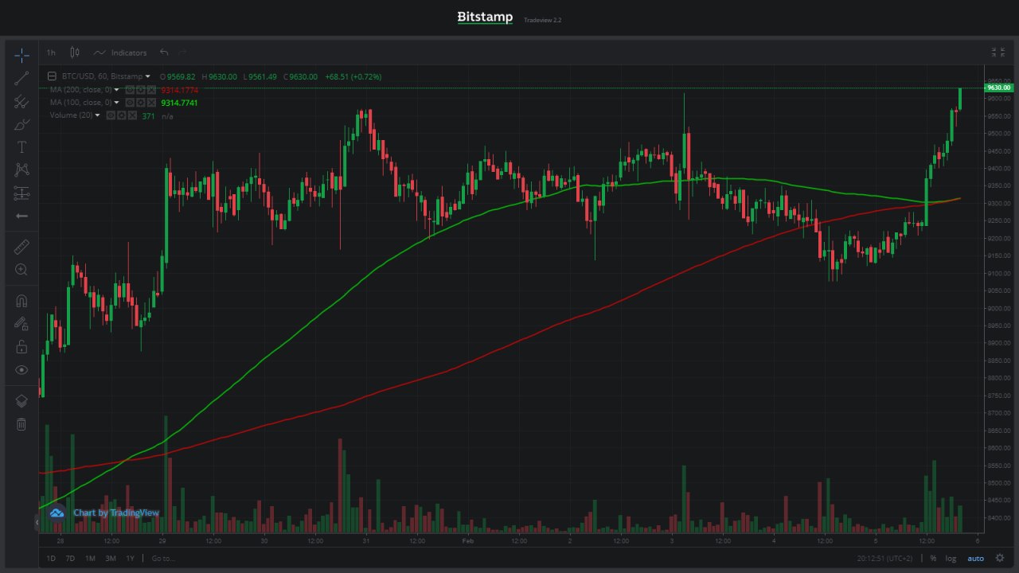This screenshot has height=573, width=1019.
Task: Click the MA 200 value 9314.1774
Action: (180, 90)
